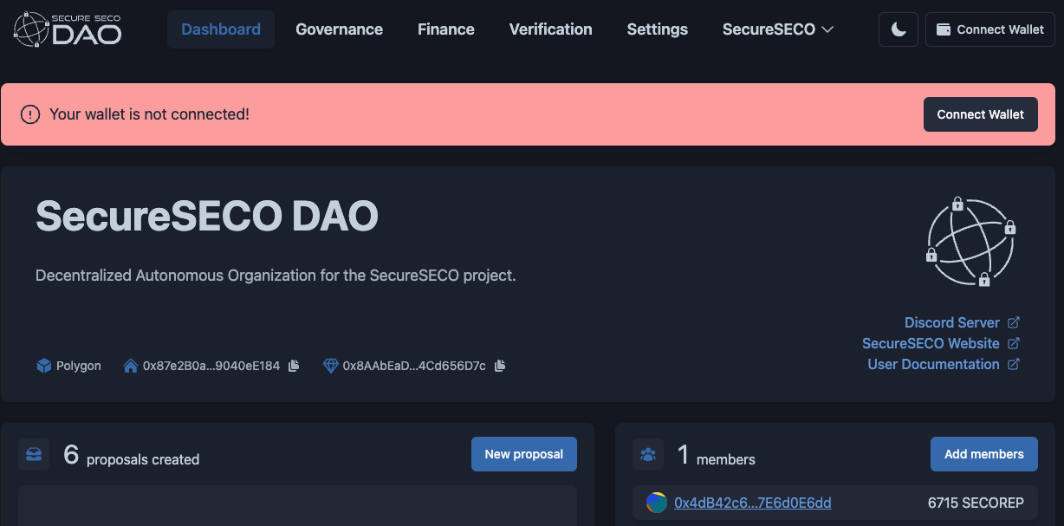
Task: Open the Settings page
Action: (x=657, y=29)
